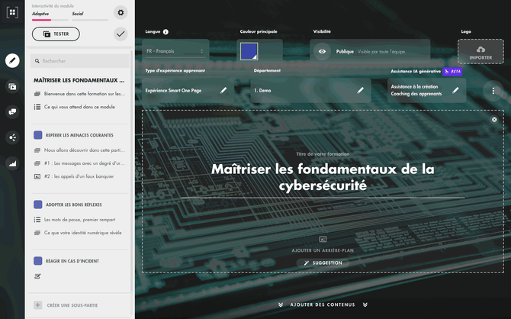This screenshot has width=511, height=319.
Task: Click AJOUTER UN ARRIÈRE-PLAN
Action: point(323,250)
